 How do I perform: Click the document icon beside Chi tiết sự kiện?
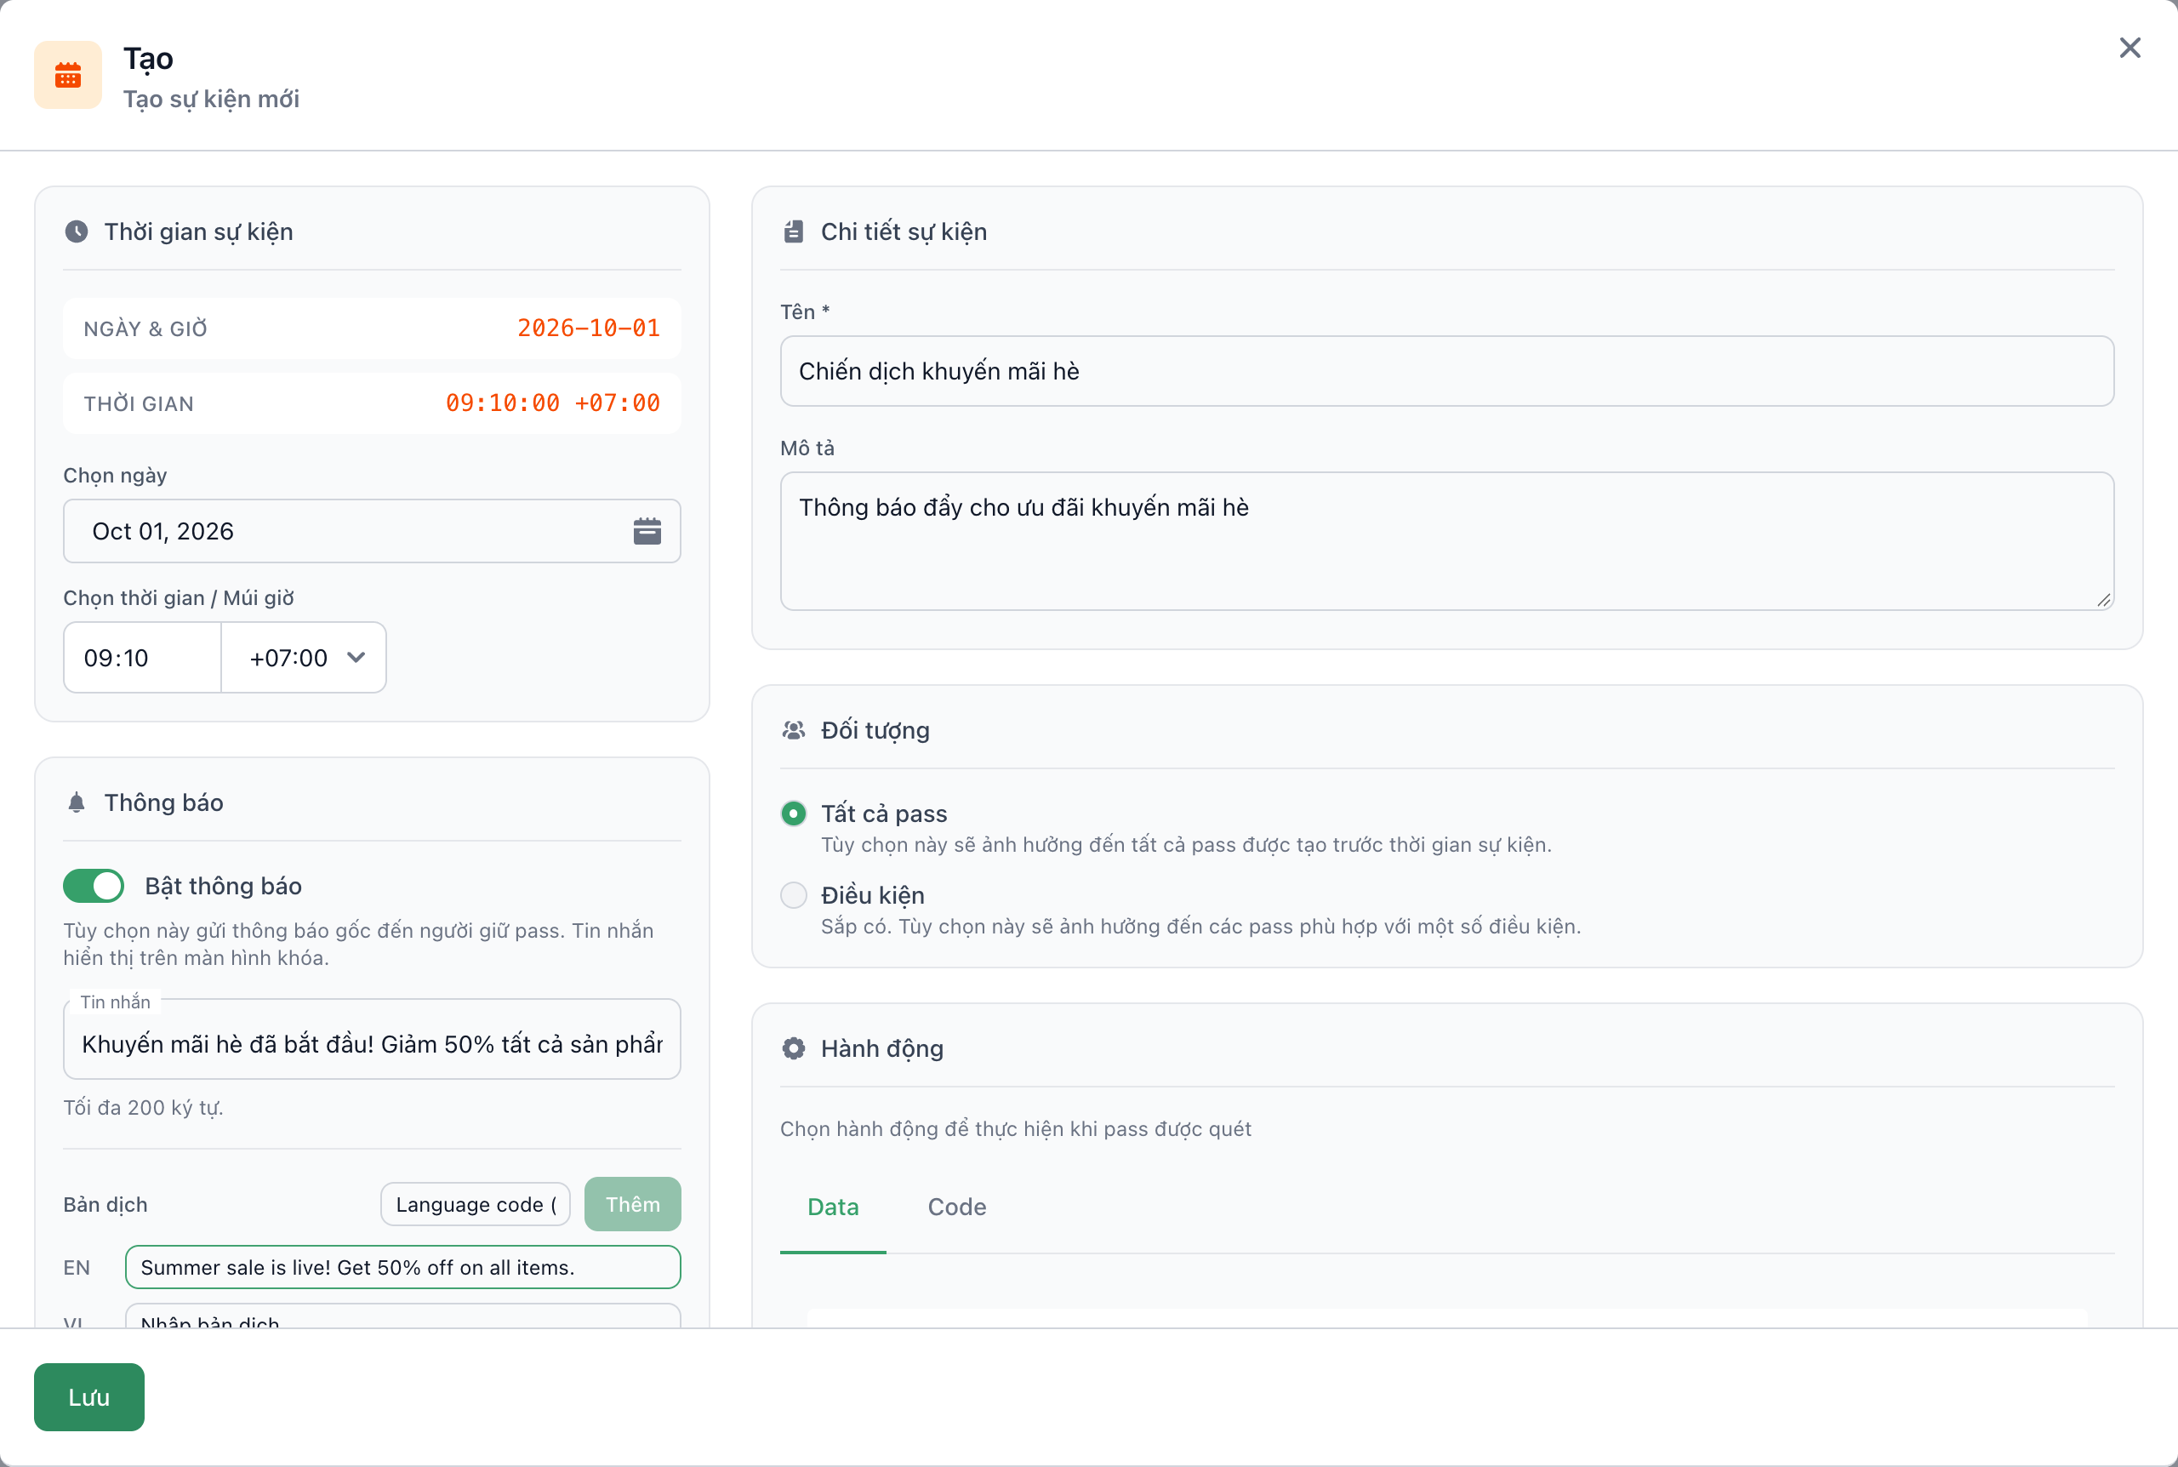coord(793,231)
